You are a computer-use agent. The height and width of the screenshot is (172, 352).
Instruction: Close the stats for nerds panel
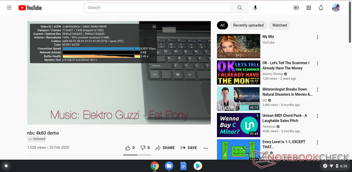pyautogui.click(x=154, y=27)
